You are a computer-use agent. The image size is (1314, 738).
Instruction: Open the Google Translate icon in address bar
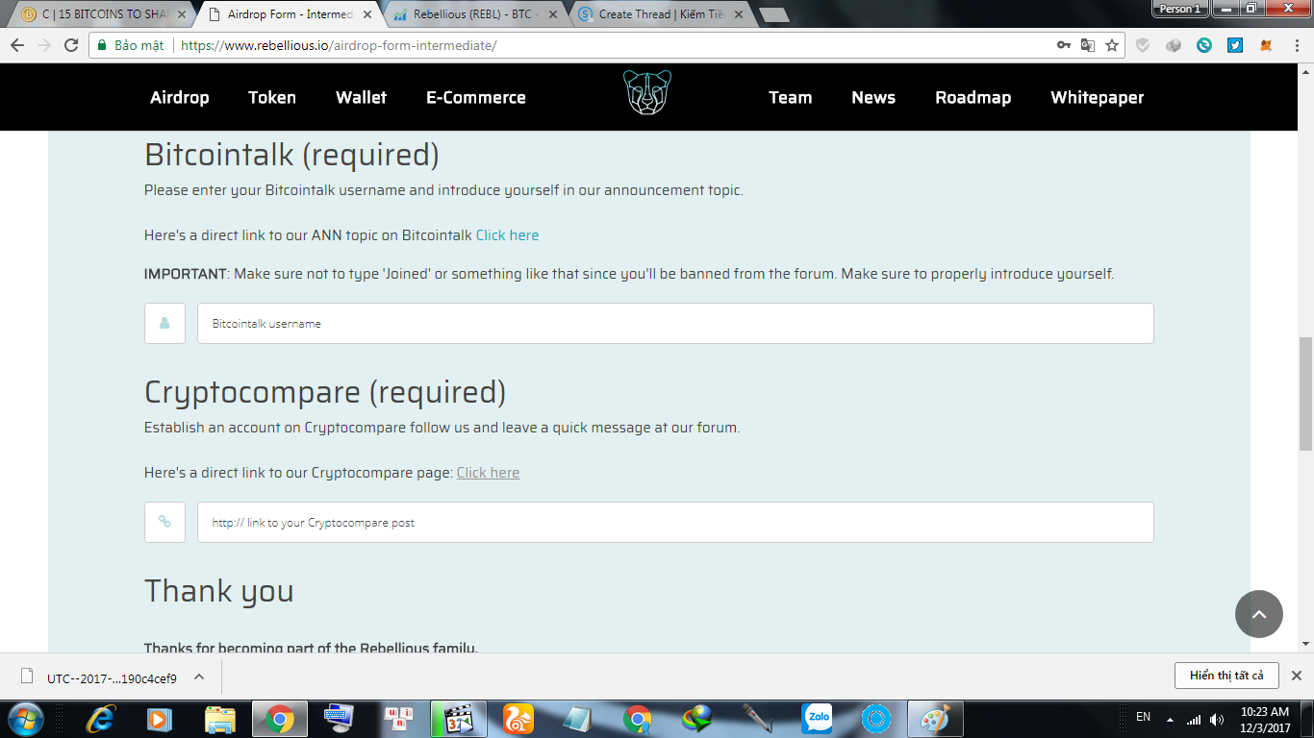tap(1088, 45)
